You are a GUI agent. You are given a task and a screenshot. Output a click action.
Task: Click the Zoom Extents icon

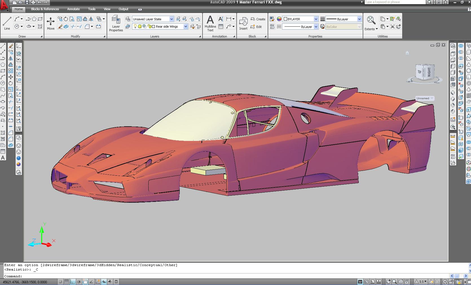371,20
